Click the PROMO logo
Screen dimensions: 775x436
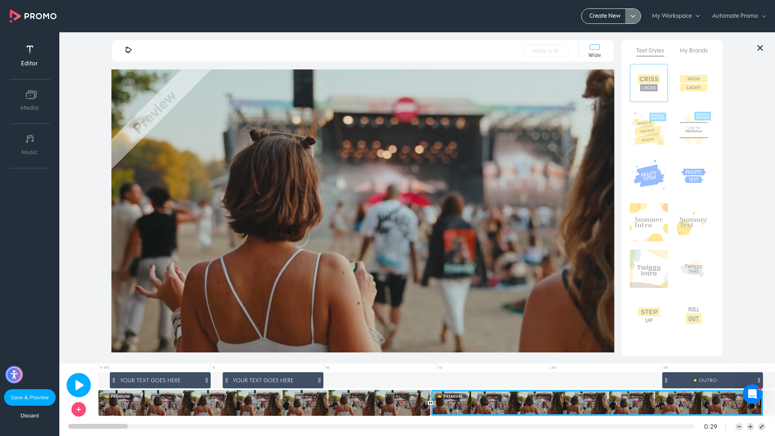coord(33,16)
